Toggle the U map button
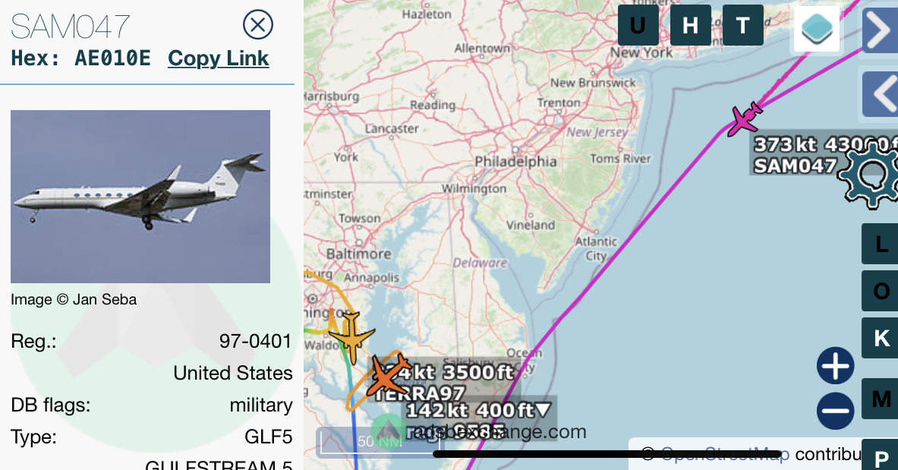 pyautogui.click(x=638, y=25)
